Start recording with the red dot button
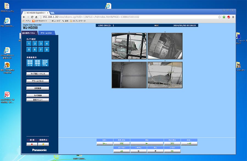Screen dimensions: 247x161 point(32,144)
